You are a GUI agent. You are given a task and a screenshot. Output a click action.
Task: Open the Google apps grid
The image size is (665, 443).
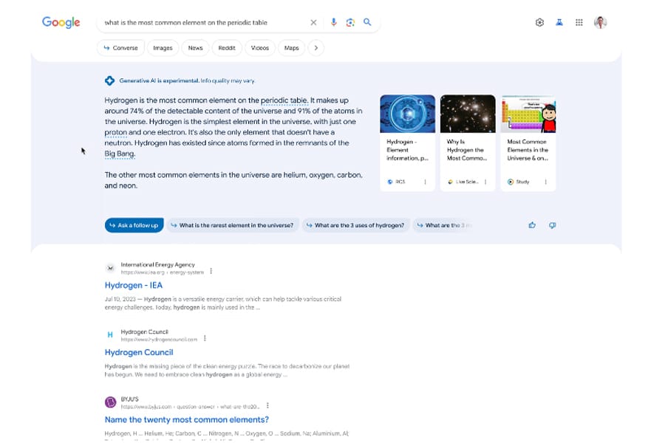coord(579,22)
